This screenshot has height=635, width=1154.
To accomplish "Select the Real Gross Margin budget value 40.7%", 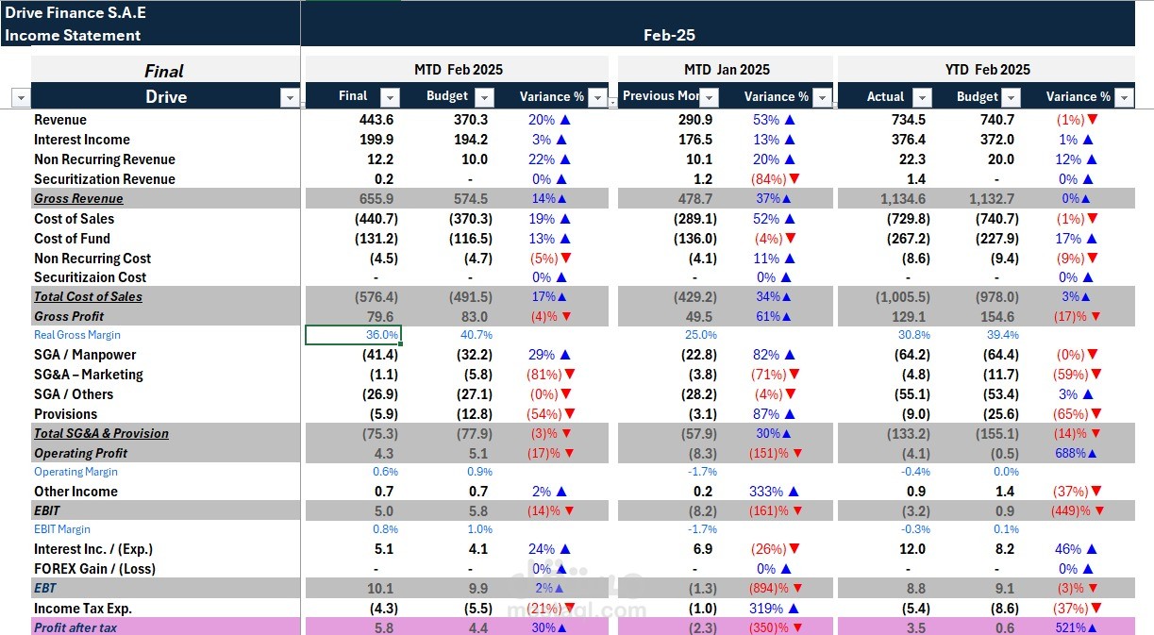I will point(476,335).
